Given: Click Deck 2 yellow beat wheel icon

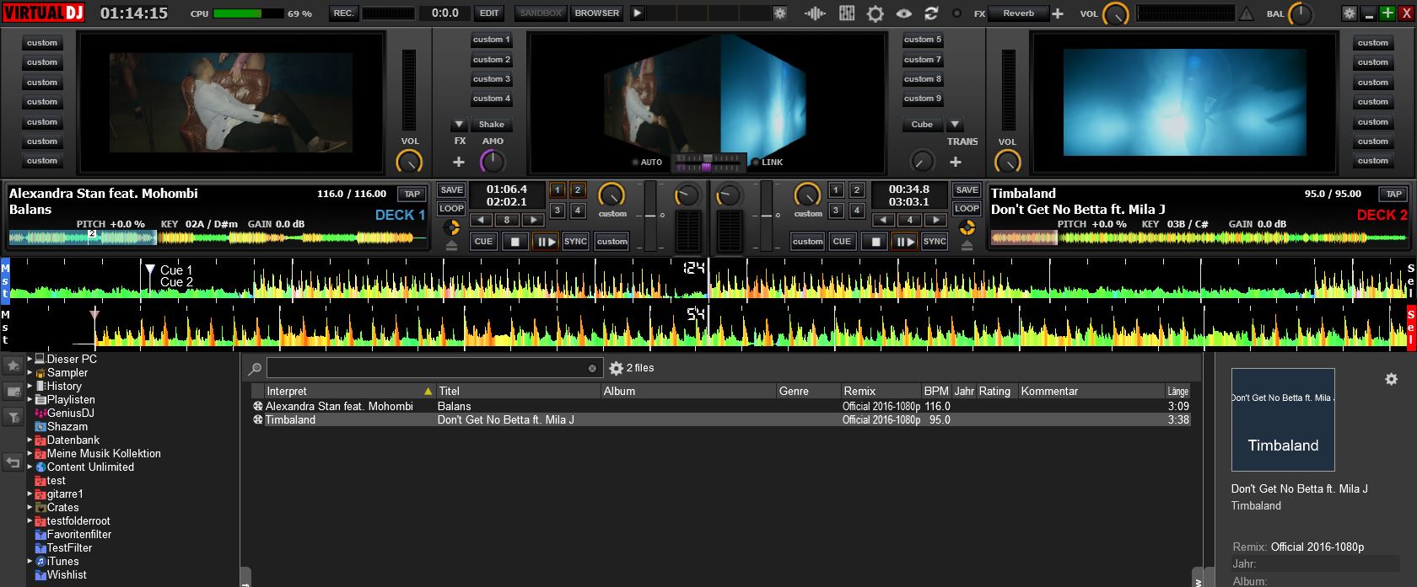Looking at the screenshot, I should coord(967,227).
